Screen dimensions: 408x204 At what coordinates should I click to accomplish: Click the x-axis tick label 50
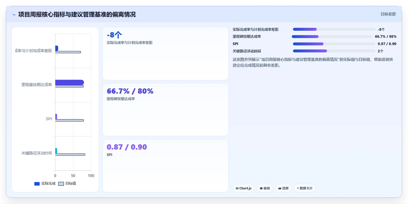pyautogui.click(x=73, y=176)
